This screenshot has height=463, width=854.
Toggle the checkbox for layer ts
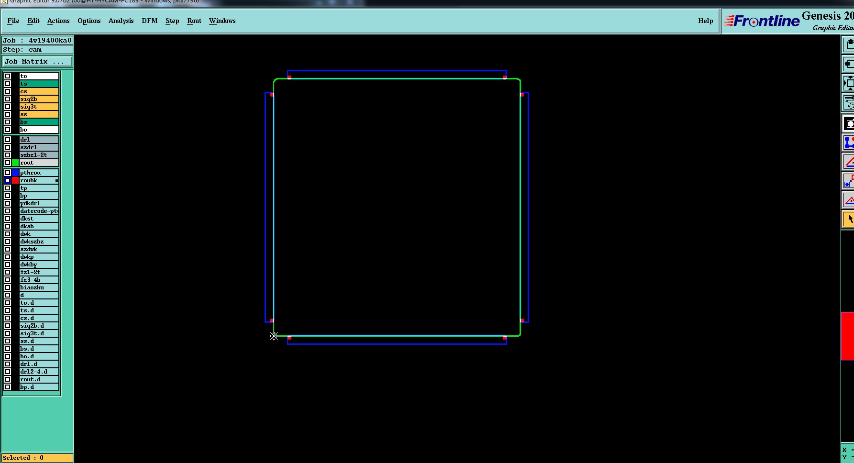point(8,84)
